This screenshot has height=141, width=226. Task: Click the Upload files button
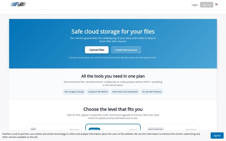click(x=97, y=50)
